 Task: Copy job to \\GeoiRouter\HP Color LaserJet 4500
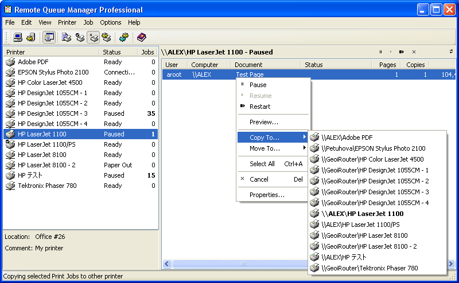coord(378,159)
